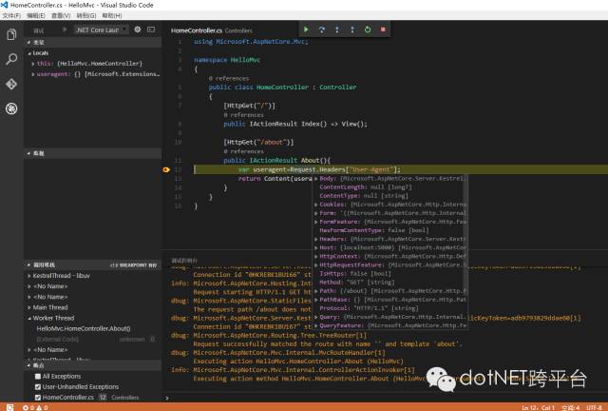Click the [External Code] stack frame

tap(58, 339)
